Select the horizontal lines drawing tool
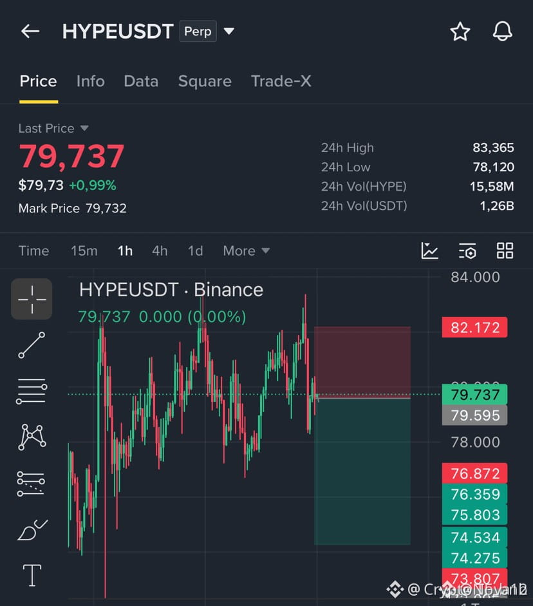Image resolution: width=533 pixels, height=606 pixels. click(x=32, y=392)
